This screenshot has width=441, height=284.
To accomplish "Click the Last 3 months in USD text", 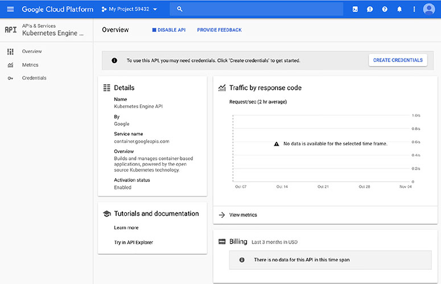I will pos(274,242).
